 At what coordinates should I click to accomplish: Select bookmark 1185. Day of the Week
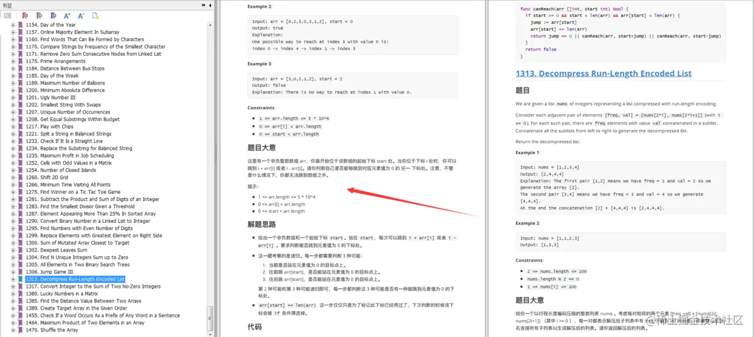[52, 76]
